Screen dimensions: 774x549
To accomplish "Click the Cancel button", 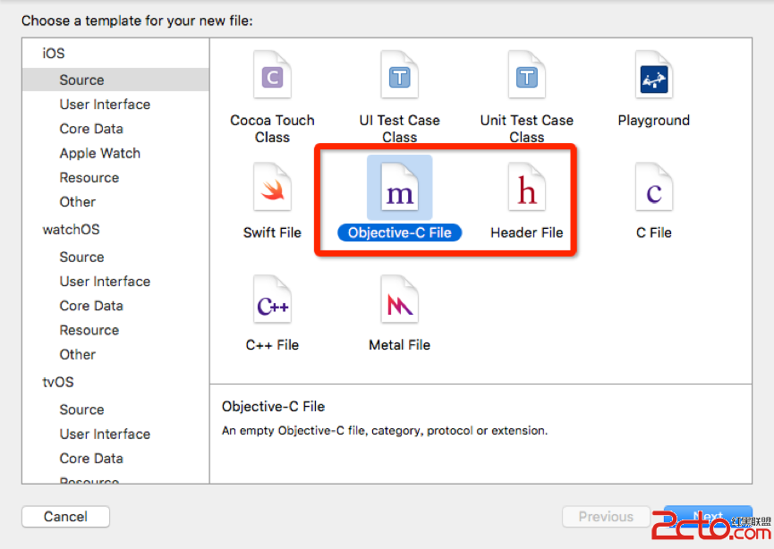I will coord(65,517).
